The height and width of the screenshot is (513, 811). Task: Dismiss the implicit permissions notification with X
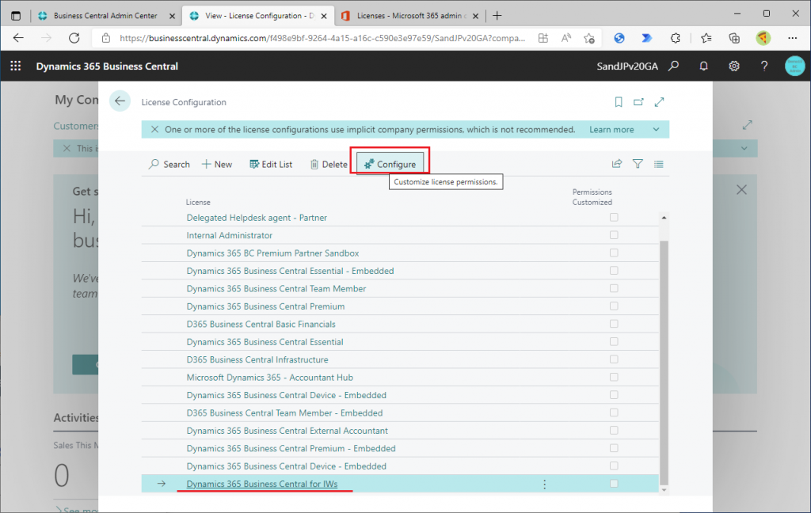point(154,129)
